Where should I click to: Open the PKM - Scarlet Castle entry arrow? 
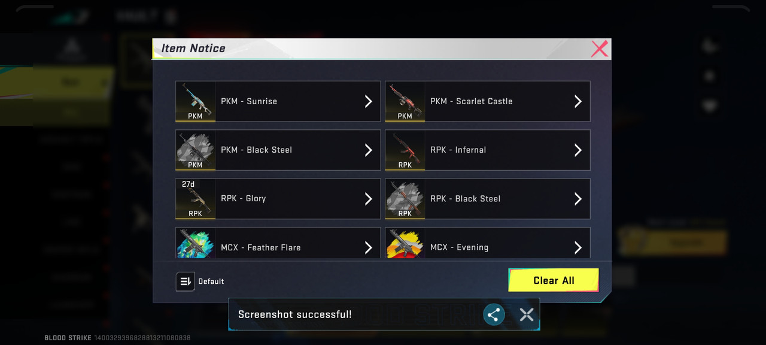click(578, 101)
